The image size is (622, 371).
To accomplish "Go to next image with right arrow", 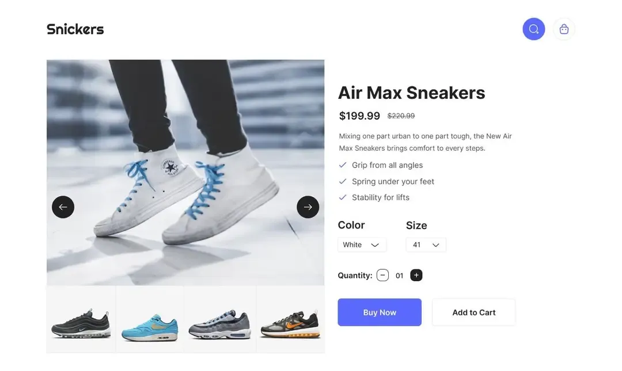I will (308, 207).
